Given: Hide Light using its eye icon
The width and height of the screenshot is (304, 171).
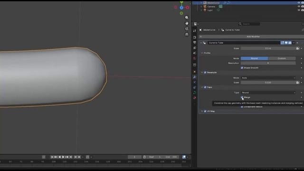Looking at the screenshot, I should [299, 10].
